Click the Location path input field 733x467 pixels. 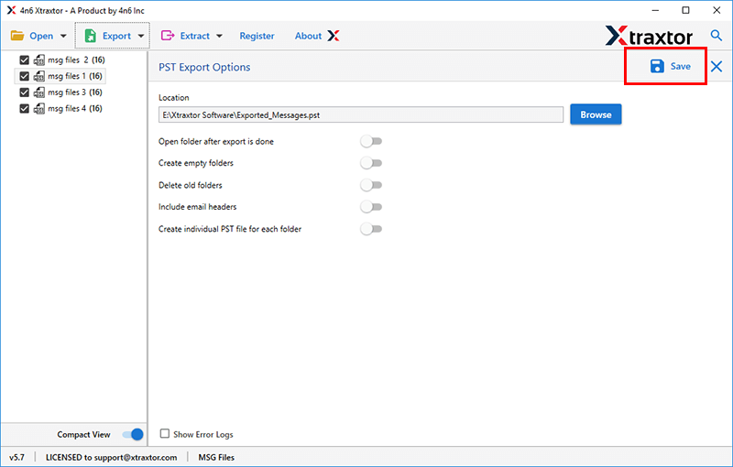(360, 114)
